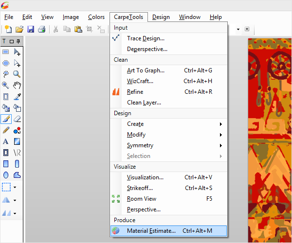Open the Design menu in menu bar
The height and width of the screenshot is (243, 292).
pyautogui.click(x=161, y=17)
